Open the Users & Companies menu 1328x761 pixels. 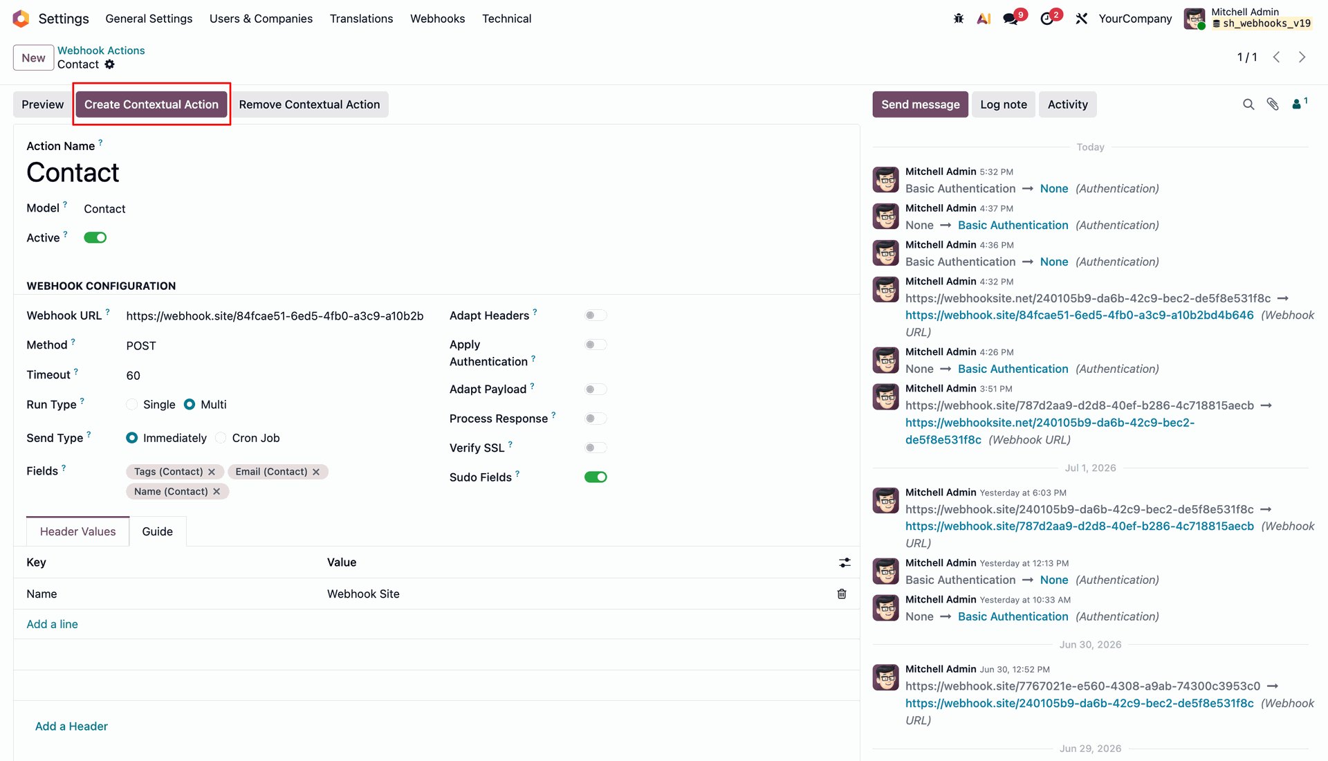click(x=261, y=19)
